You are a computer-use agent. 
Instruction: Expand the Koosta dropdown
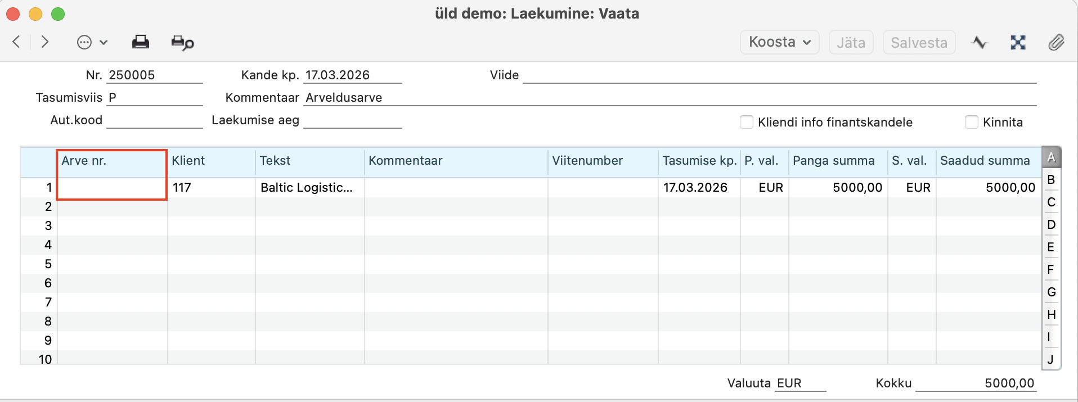click(779, 42)
